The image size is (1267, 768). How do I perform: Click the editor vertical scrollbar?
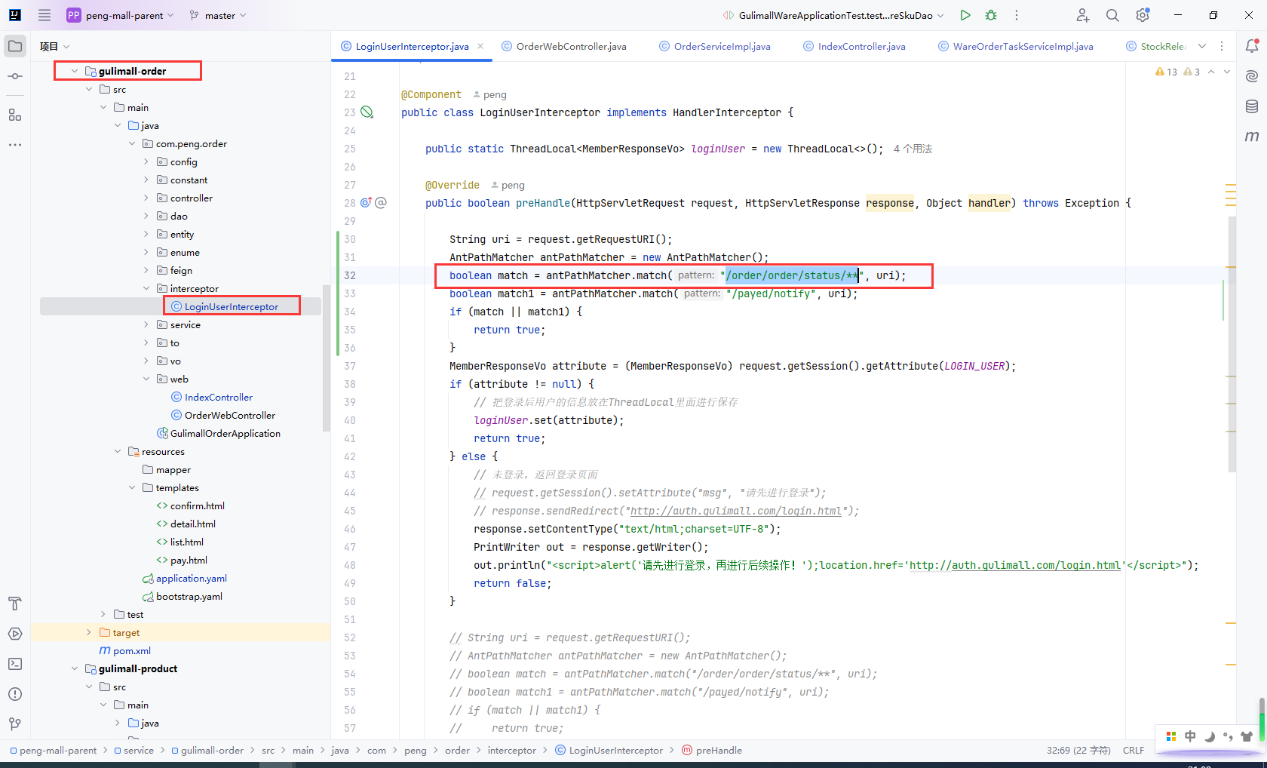(1232, 343)
